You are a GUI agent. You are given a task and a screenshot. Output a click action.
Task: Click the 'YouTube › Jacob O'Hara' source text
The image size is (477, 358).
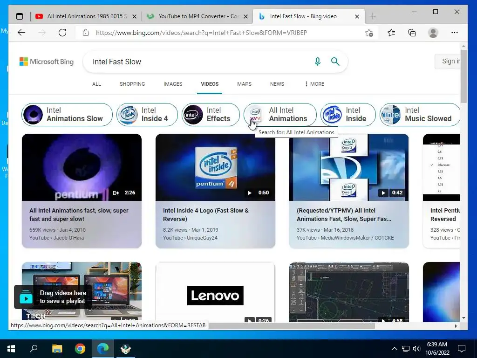(56, 238)
